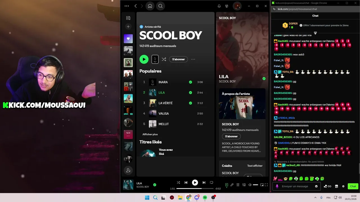Open Spotify Home
Screen dimensions: 360x202
pyautogui.click(x=150, y=6)
